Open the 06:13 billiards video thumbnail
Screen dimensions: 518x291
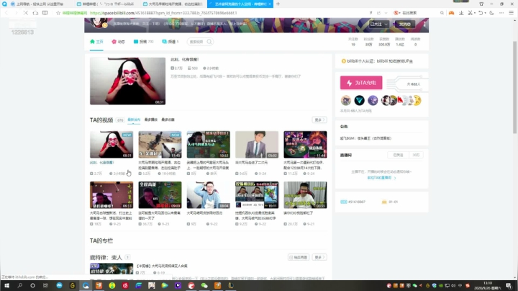click(x=112, y=195)
